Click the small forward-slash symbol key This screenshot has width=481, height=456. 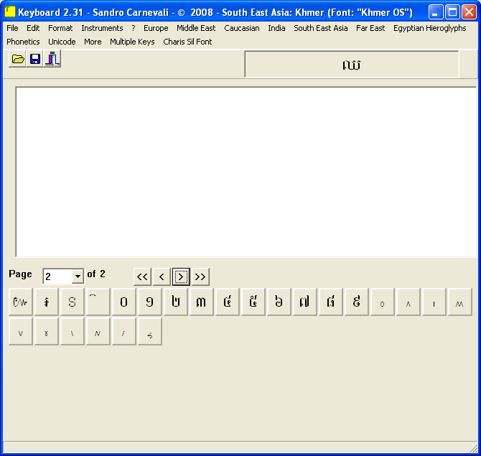(123, 332)
